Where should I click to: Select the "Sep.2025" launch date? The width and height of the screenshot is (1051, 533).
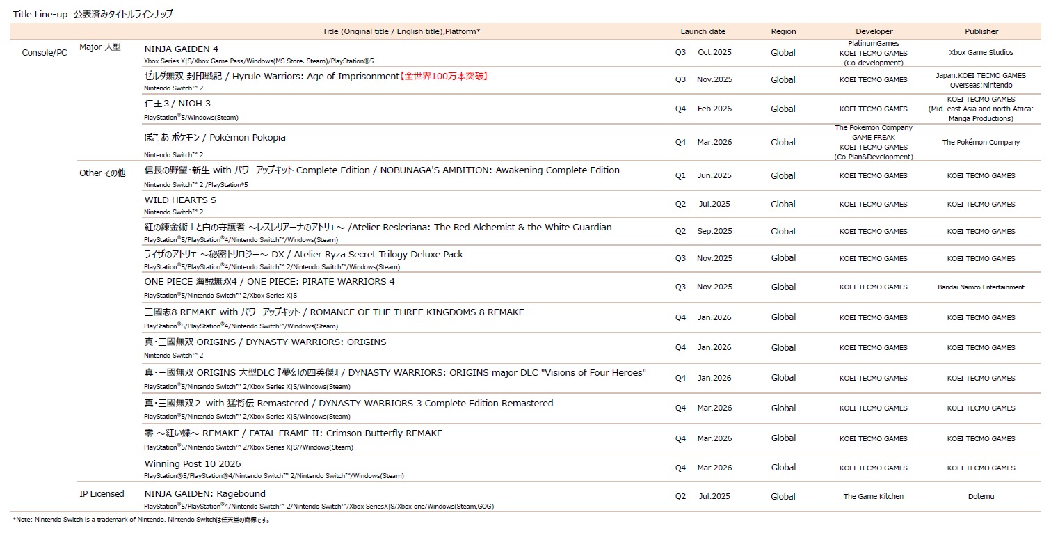[714, 232]
